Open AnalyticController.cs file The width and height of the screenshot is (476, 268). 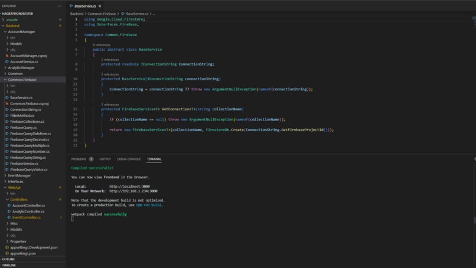28,211
